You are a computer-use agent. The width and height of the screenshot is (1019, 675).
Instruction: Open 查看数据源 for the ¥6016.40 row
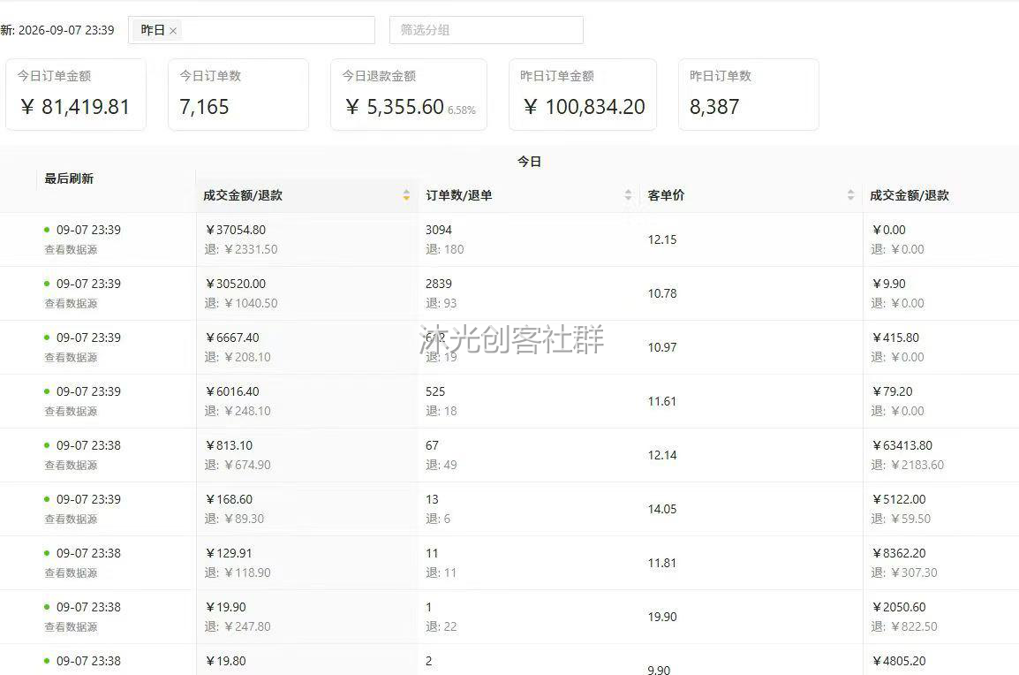[x=71, y=412]
